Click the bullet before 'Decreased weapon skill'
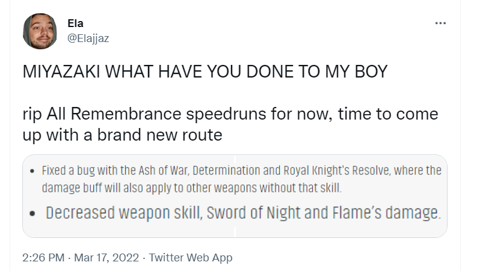Screen dimensions: 480x271 pos(32,213)
